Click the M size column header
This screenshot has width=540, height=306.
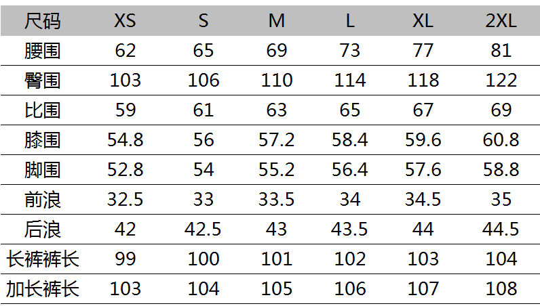276,21
